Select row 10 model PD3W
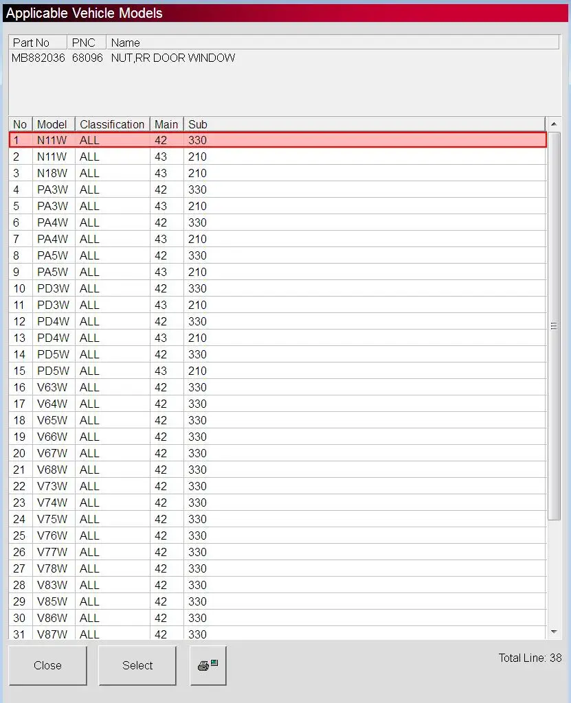 278,289
